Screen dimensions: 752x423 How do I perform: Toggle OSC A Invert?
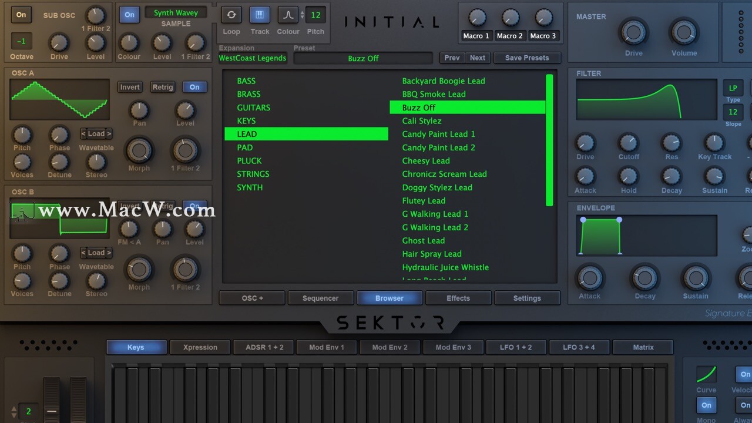click(x=130, y=87)
